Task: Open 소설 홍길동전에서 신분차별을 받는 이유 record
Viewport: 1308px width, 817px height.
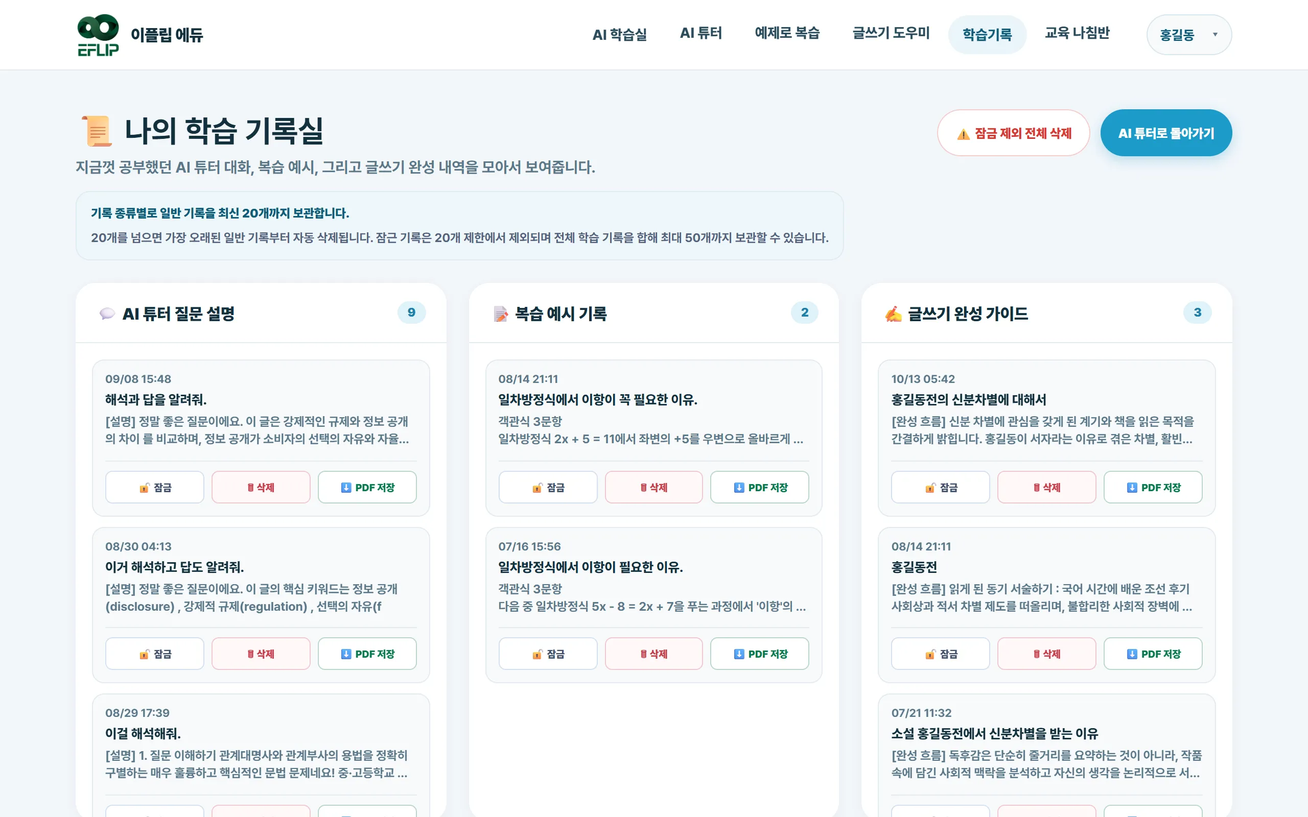Action: [994, 733]
